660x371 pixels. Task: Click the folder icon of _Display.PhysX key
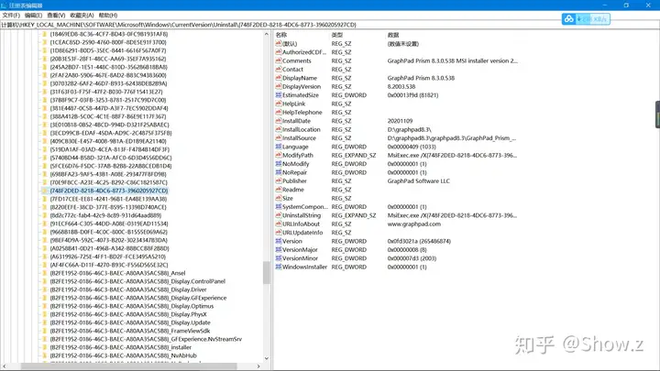pos(45,314)
